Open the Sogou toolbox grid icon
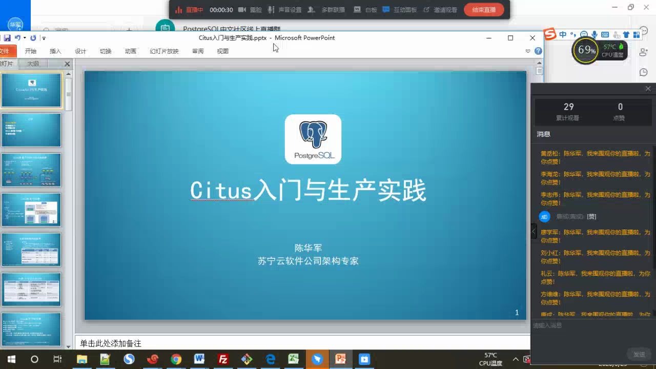Image resolution: width=656 pixels, height=369 pixels. 636,34
